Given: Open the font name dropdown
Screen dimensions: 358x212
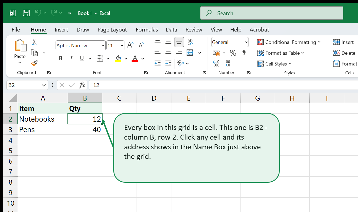Looking at the screenshot, I should click(103, 45).
